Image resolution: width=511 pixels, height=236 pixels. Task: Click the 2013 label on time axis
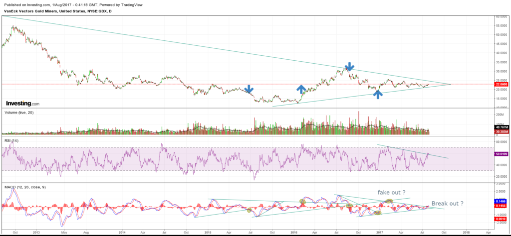click(x=36, y=233)
